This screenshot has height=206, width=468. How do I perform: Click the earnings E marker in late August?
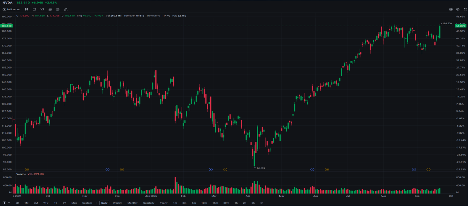tap(414, 170)
